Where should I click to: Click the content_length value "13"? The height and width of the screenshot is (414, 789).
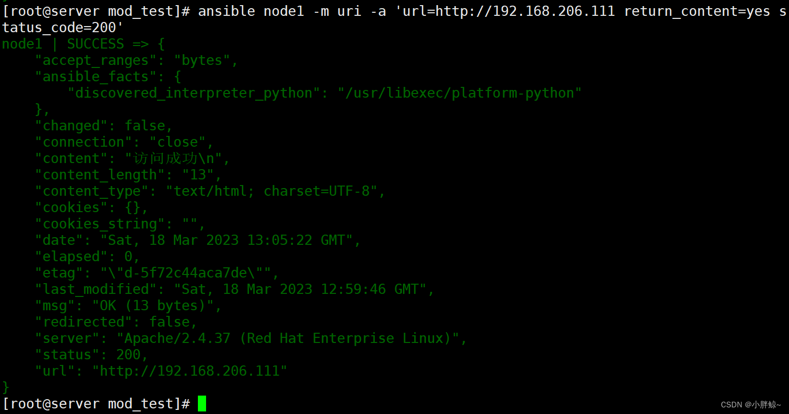198,175
